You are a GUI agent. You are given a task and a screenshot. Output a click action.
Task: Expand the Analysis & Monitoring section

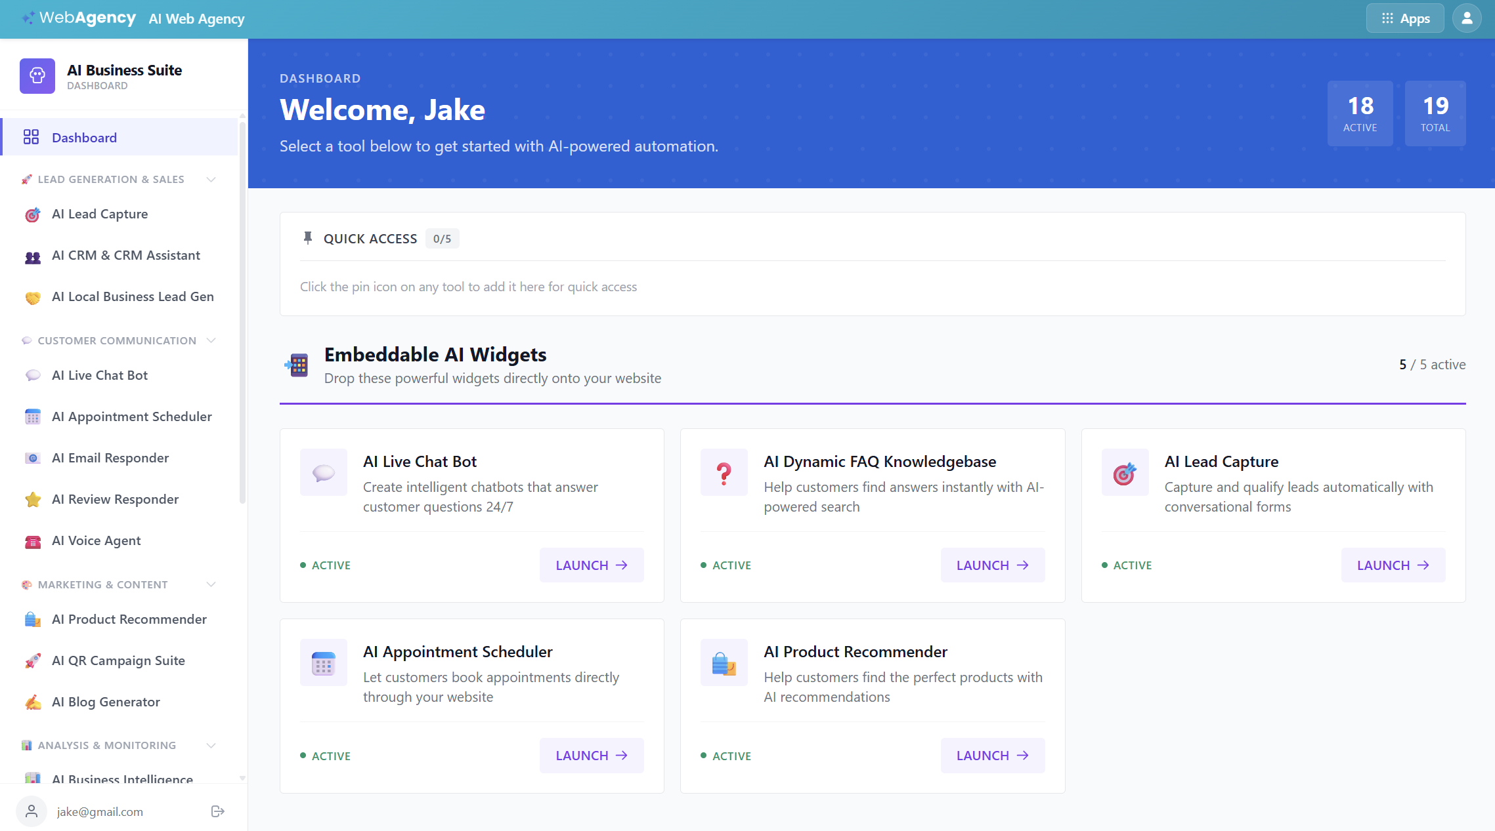pyautogui.click(x=210, y=745)
